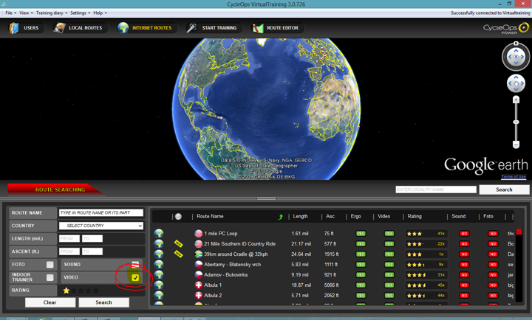Select the Albula 2 route name

tap(213, 296)
